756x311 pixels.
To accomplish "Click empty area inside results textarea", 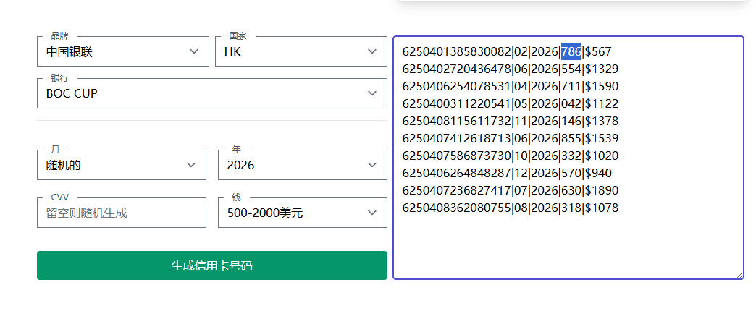I will pyautogui.click(x=568, y=245).
